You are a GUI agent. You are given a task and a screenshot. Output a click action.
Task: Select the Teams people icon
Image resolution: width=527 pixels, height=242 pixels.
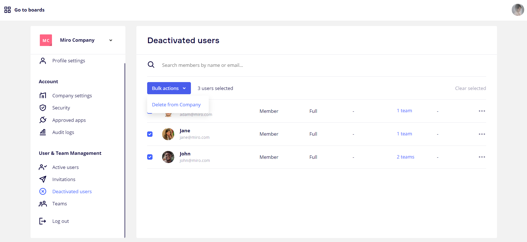tap(43, 204)
